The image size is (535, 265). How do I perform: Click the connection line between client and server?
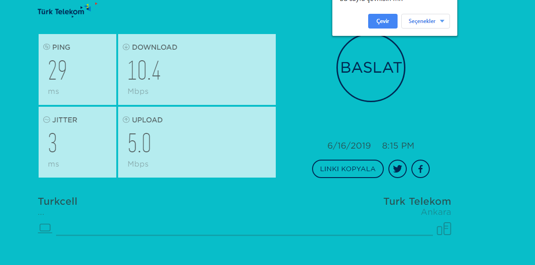pos(245,235)
